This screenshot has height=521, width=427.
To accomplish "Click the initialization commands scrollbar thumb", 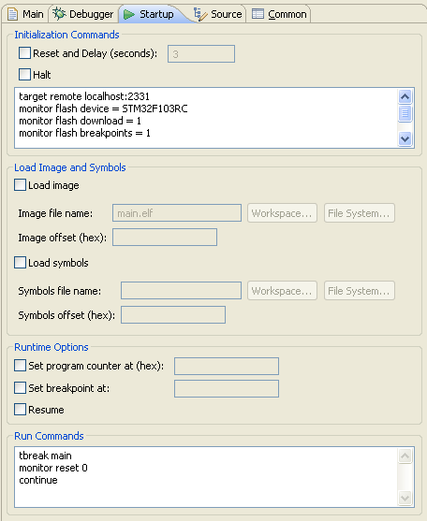I will [405, 113].
